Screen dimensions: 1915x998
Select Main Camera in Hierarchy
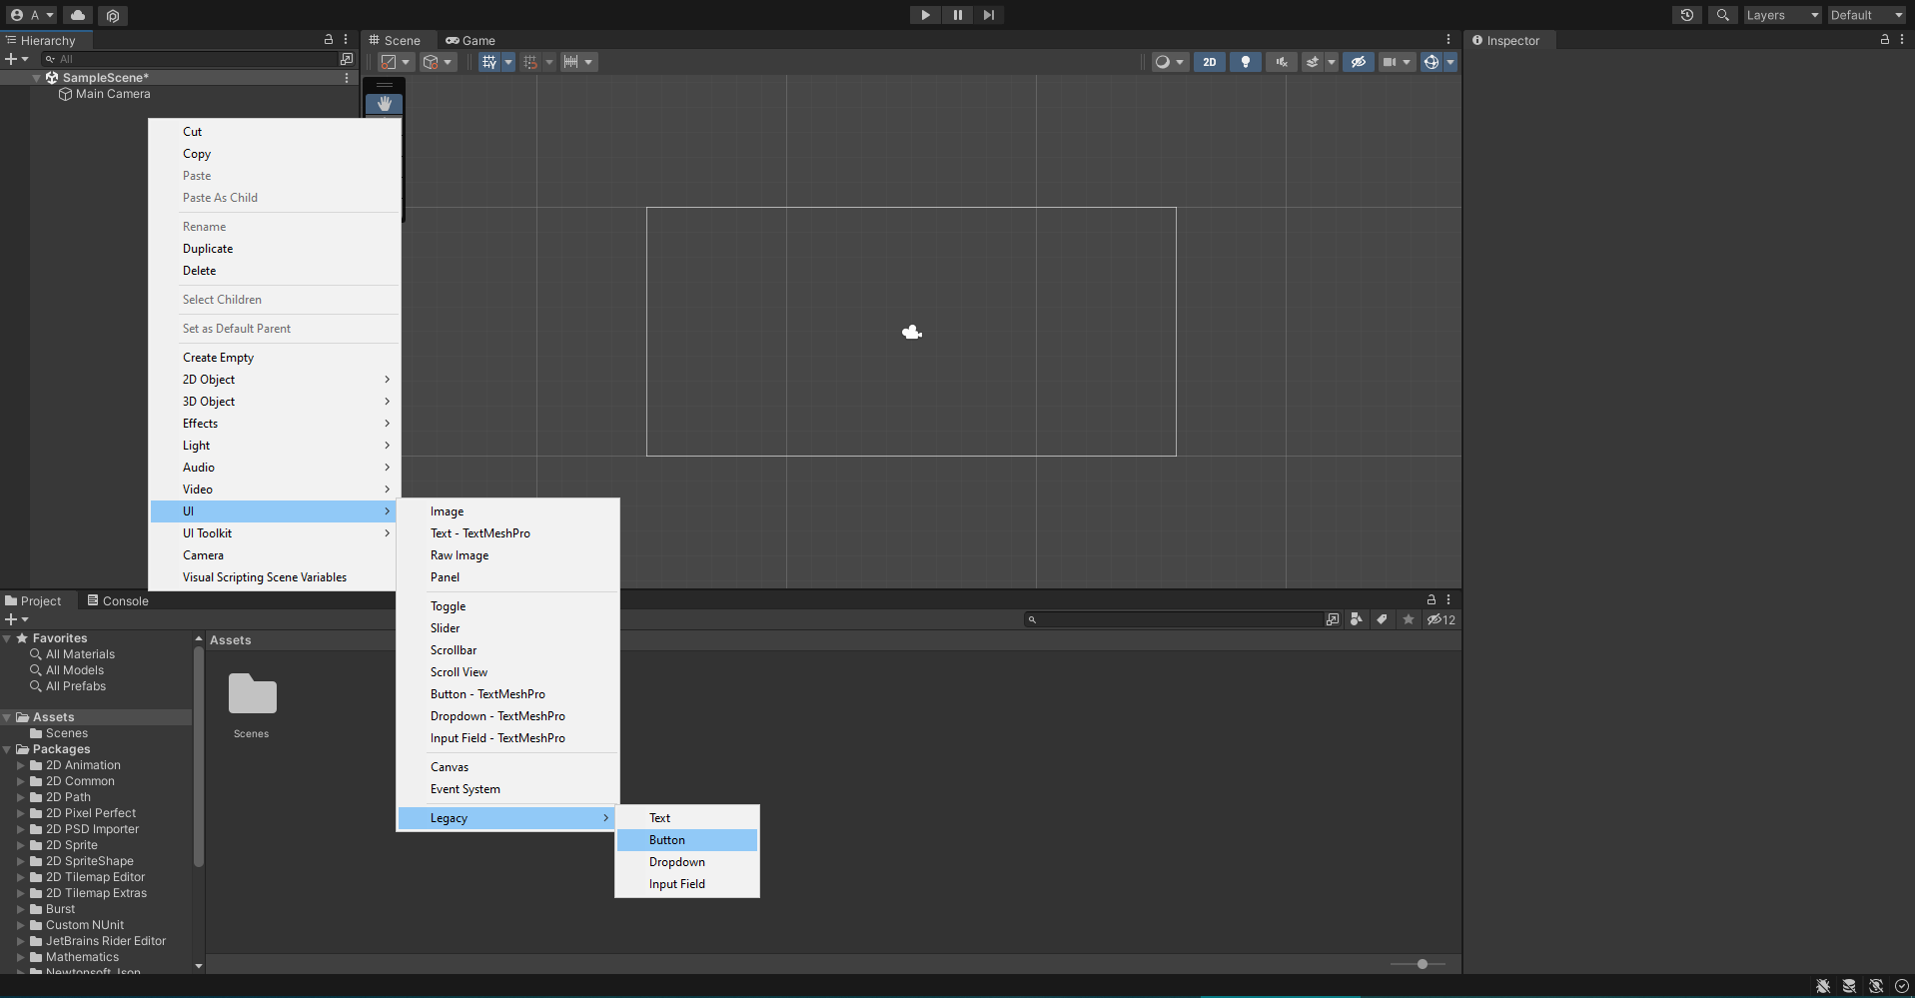click(112, 94)
